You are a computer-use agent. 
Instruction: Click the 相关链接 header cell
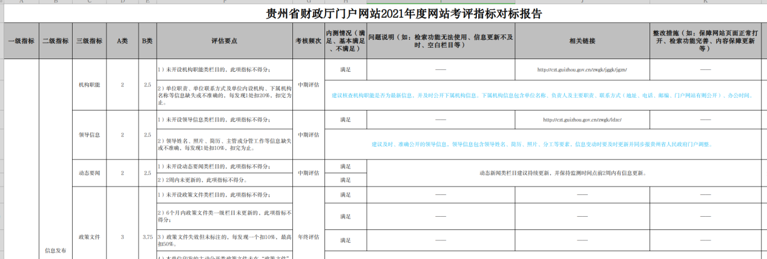pos(582,41)
